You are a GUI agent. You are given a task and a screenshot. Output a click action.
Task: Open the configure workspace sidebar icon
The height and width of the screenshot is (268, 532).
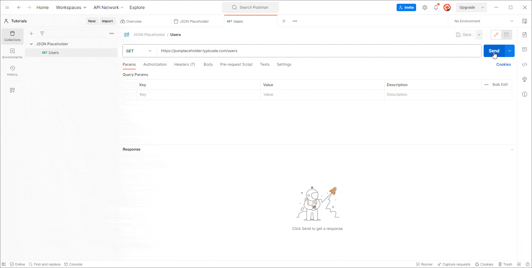(12, 90)
